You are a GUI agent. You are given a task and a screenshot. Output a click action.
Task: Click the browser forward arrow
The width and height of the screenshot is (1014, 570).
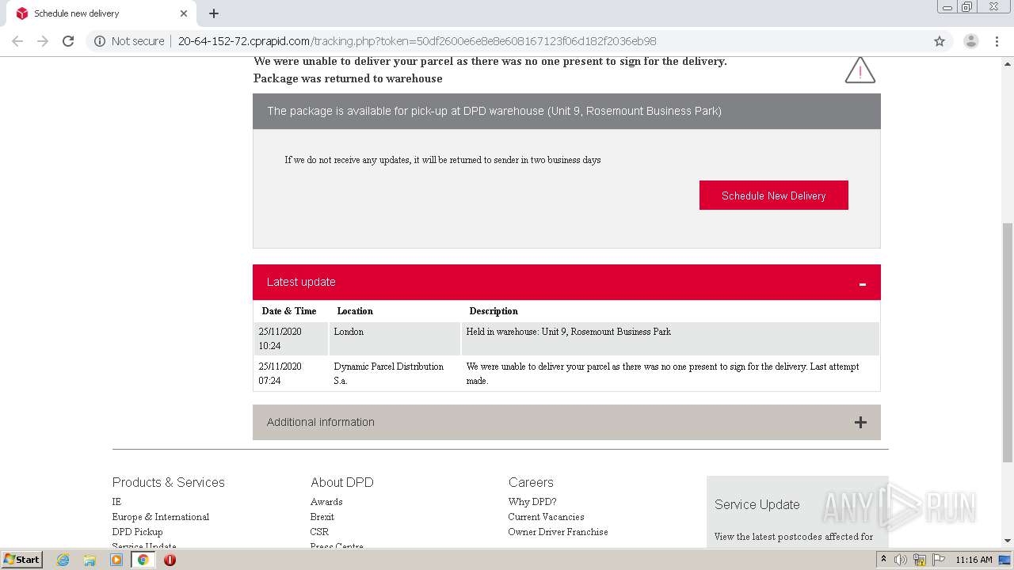[x=43, y=41]
